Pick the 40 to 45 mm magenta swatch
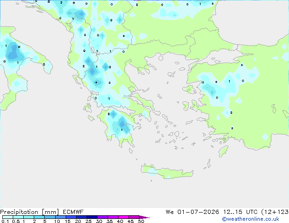 pos(124,217)
